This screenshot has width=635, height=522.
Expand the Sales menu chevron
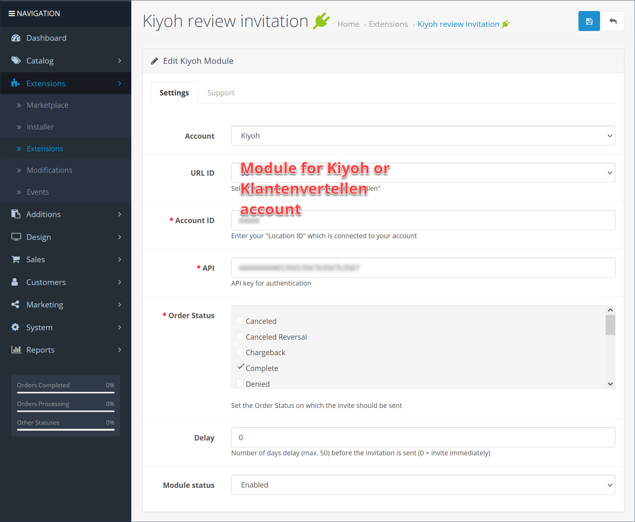point(120,259)
